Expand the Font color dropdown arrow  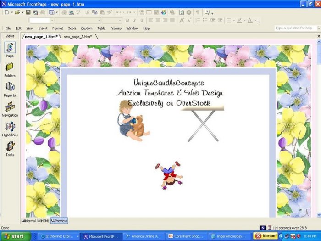[255, 21]
